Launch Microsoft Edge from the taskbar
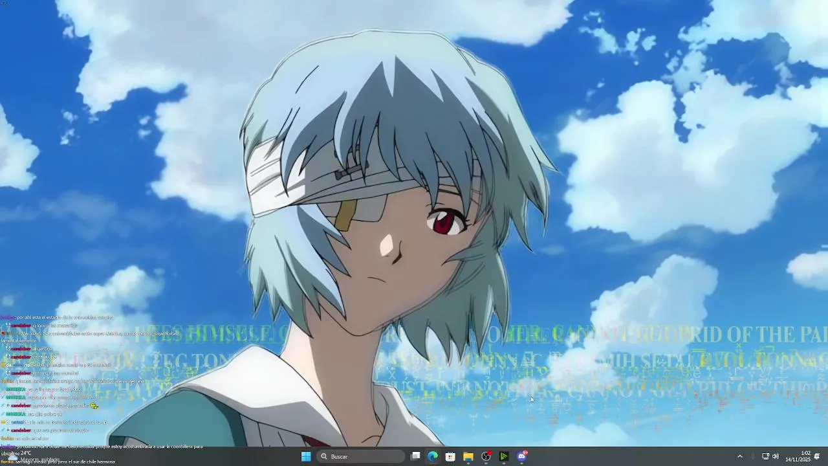This screenshot has height=466, width=828. pos(433,456)
